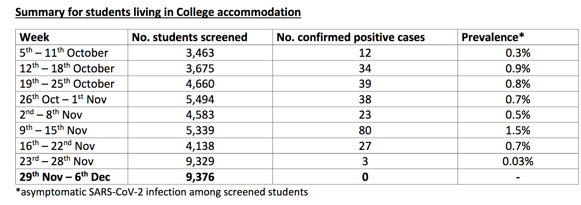This screenshot has width=581, height=205.
Task: Click the '16th – 22nd Nov' week cell
Action: point(57,146)
